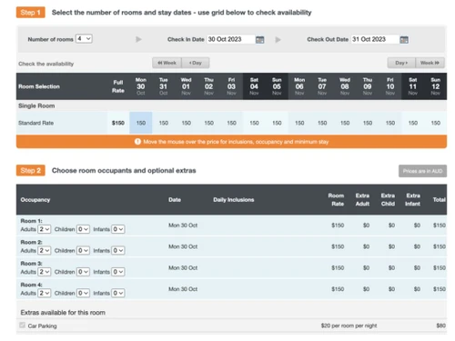Click Room 1 'Mon 30 Oct' date
455x341 pixels.
tap(183, 226)
